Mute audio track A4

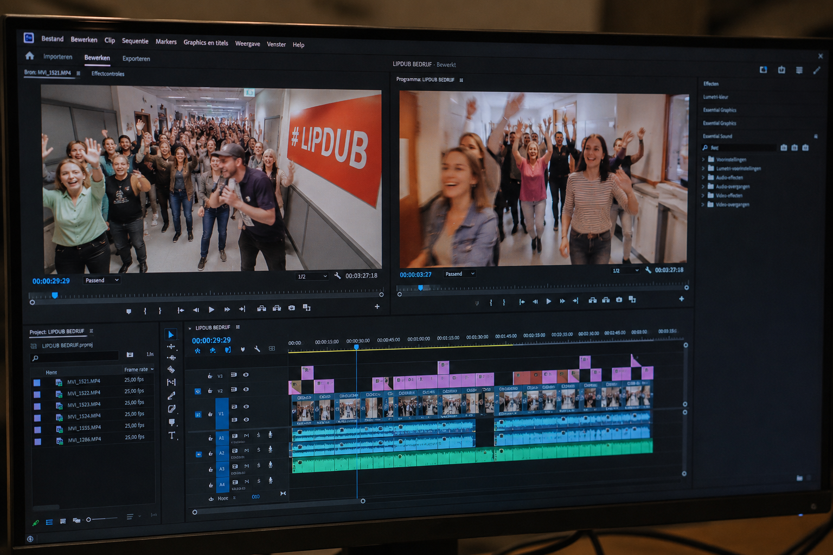pos(247,481)
